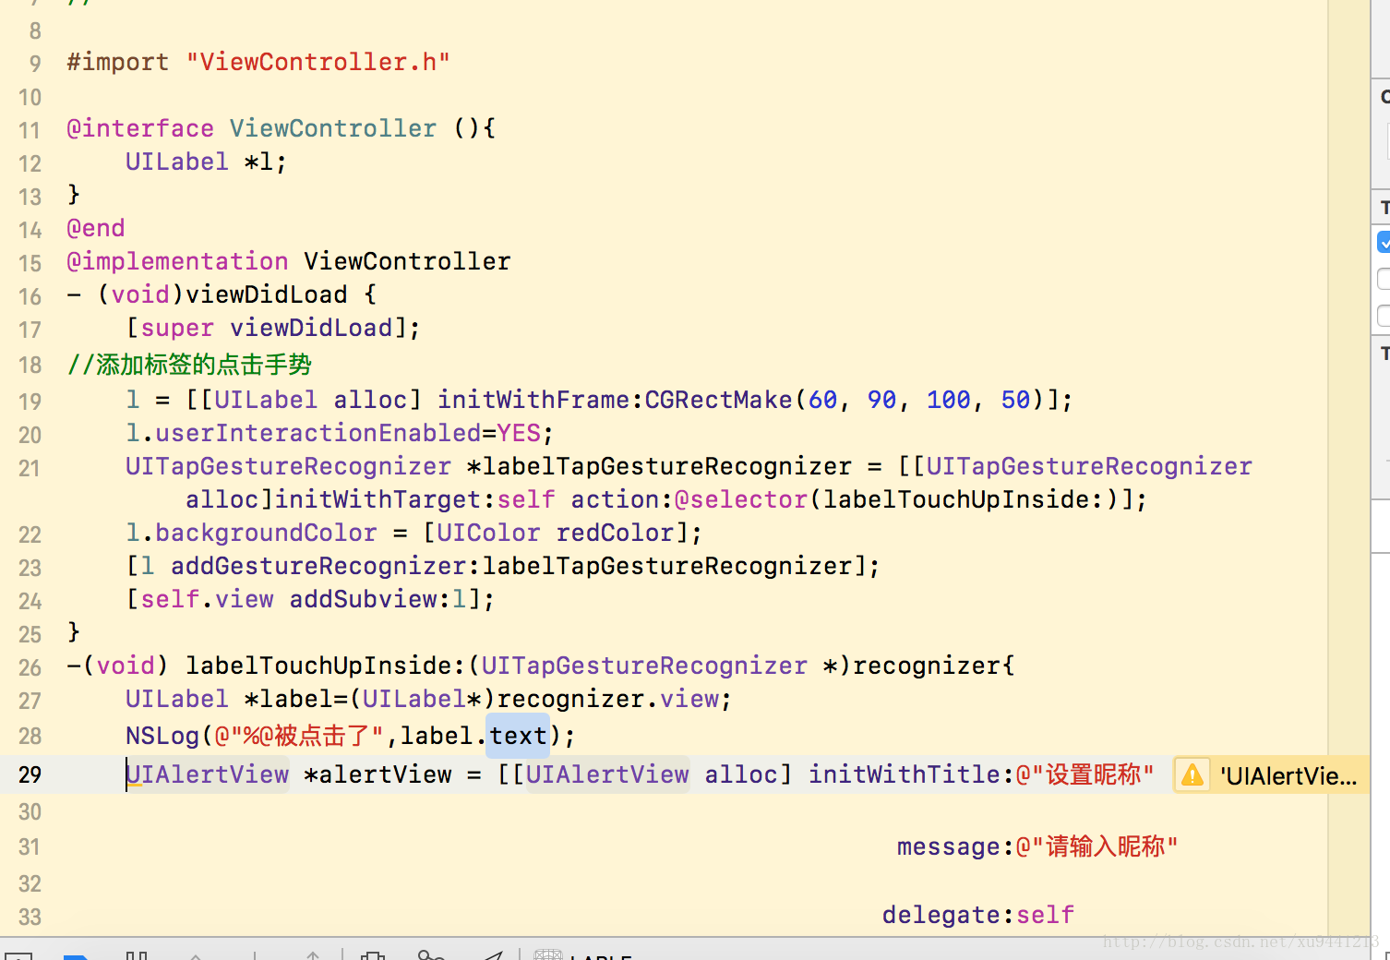Click the red string 被点击了 on line 28
Screen dimensions: 1390x960
[x=322, y=736]
